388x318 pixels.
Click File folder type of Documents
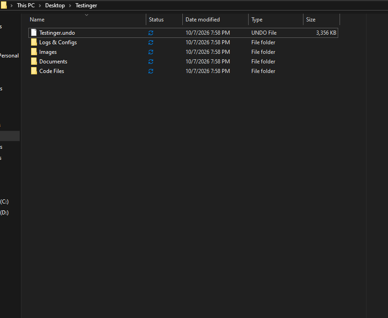tap(263, 62)
